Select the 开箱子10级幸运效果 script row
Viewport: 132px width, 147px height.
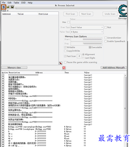tap(63, 94)
